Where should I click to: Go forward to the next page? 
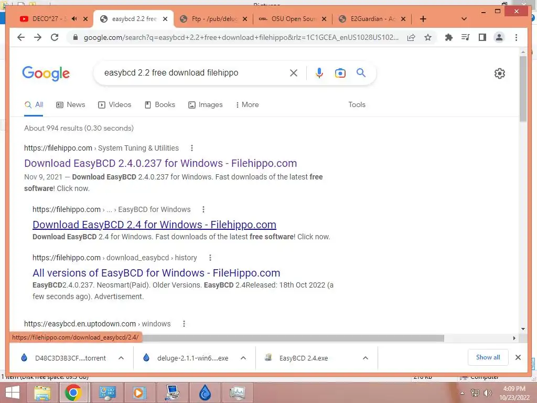coord(38,37)
